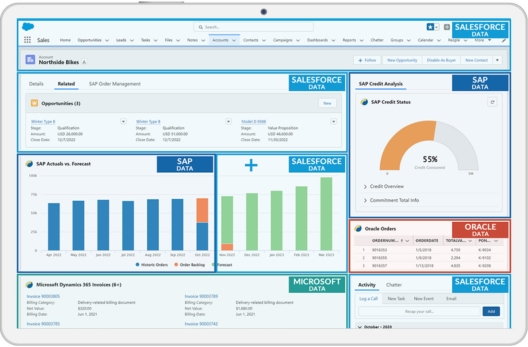Click the Northside Bikes account record icon
This screenshot has width=528, height=347.
[31, 60]
